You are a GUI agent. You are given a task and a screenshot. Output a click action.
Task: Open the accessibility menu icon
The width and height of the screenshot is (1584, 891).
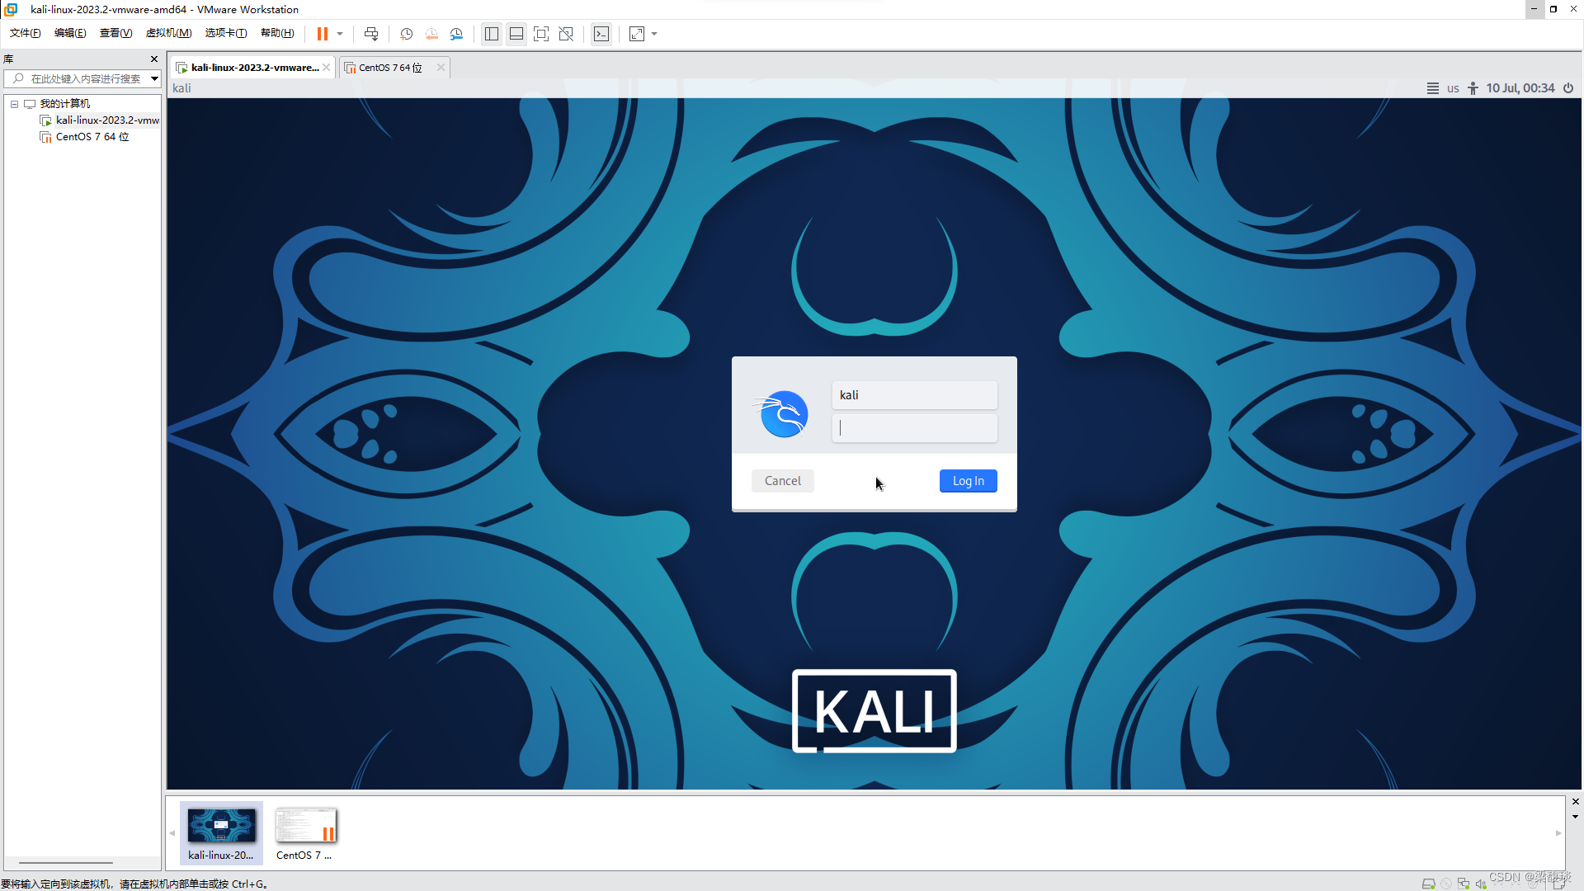pyautogui.click(x=1473, y=88)
